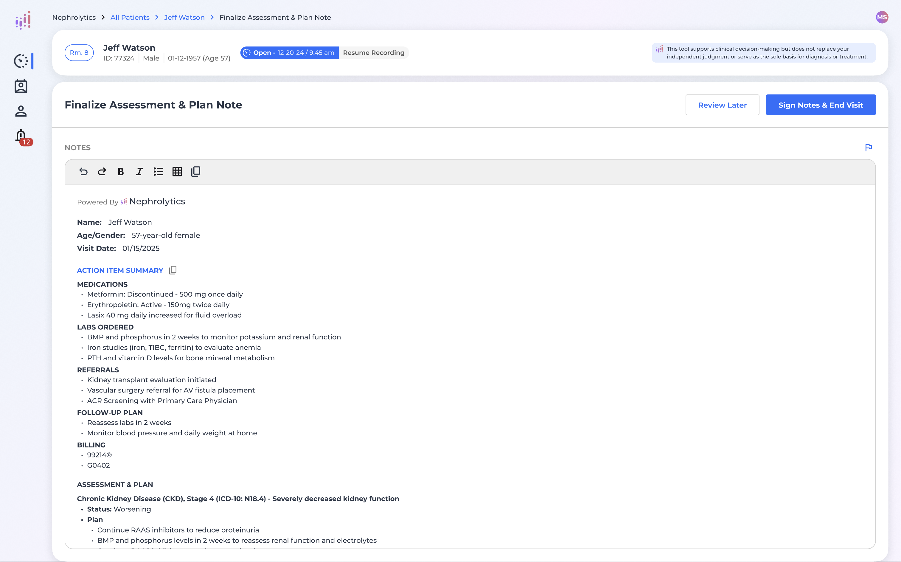The image size is (901, 562).
Task: Copy the entire note using the toolbar icon
Action: coord(195,171)
